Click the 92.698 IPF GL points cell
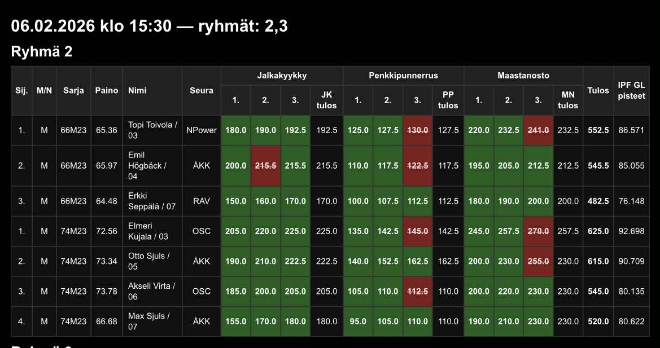 [x=631, y=231]
